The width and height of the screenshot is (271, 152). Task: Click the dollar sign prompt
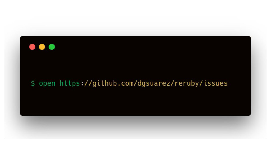coord(33,83)
